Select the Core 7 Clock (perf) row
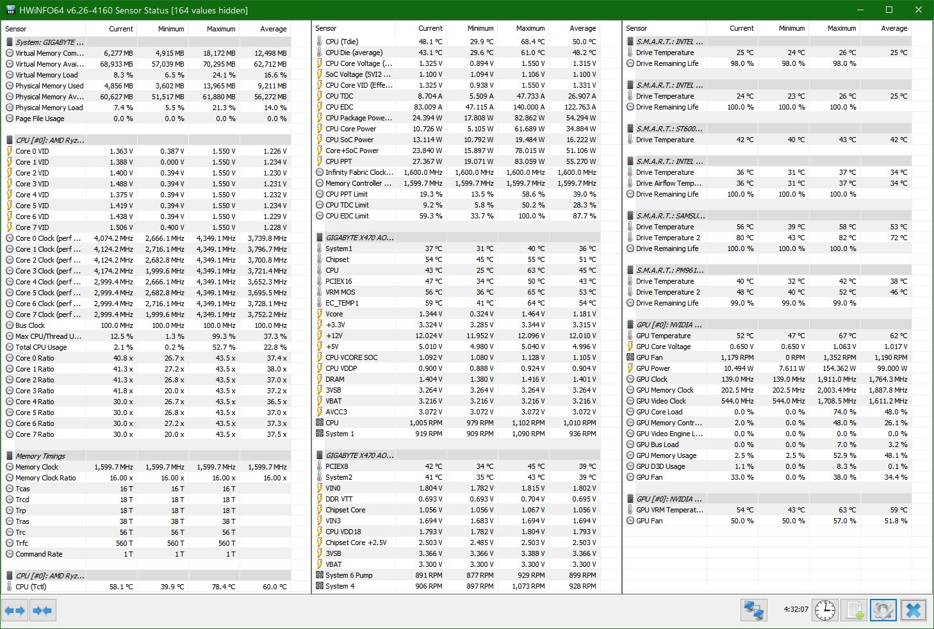Viewport: 934px width, 629px height. [x=147, y=314]
